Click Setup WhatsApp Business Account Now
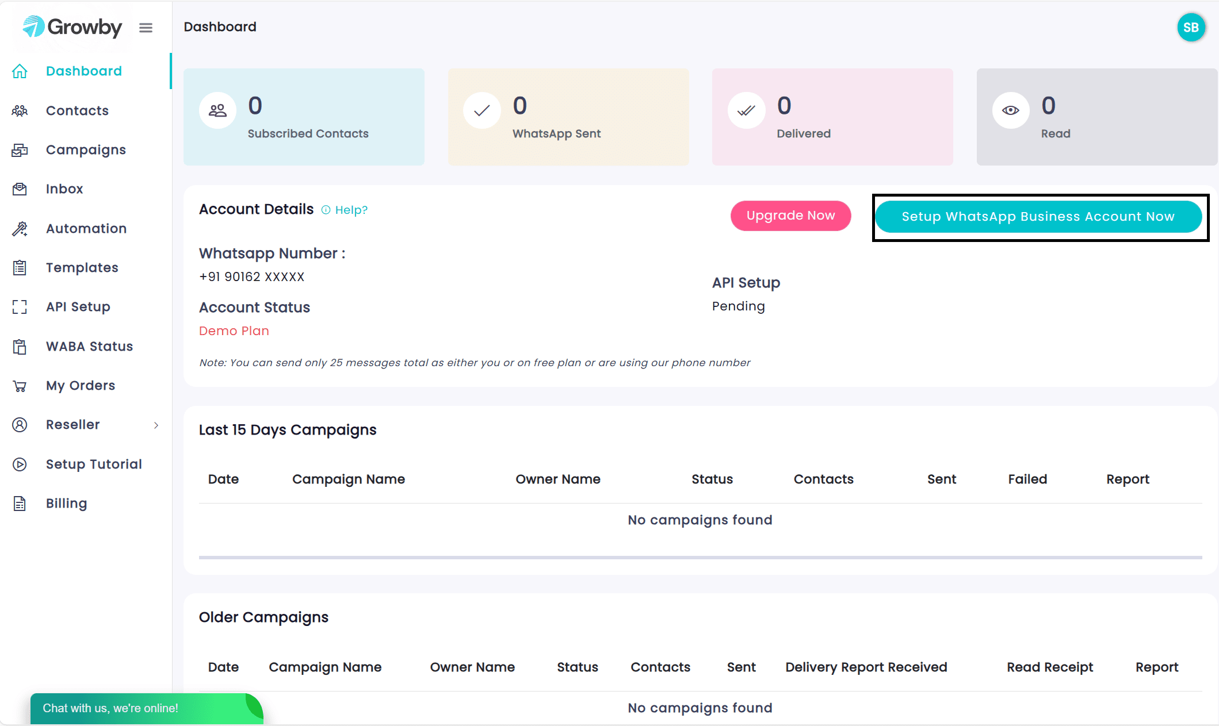 pyautogui.click(x=1038, y=217)
